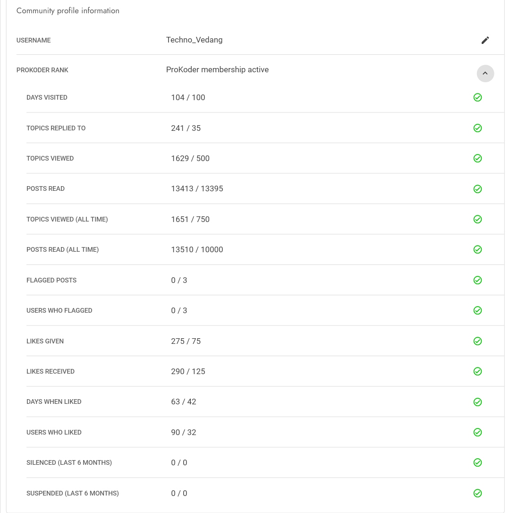Image resolution: width=510 pixels, height=513 pixels.
Task: Click the green check for Topics Replied To
Action: pyautogui.click(x=477, y=128)
